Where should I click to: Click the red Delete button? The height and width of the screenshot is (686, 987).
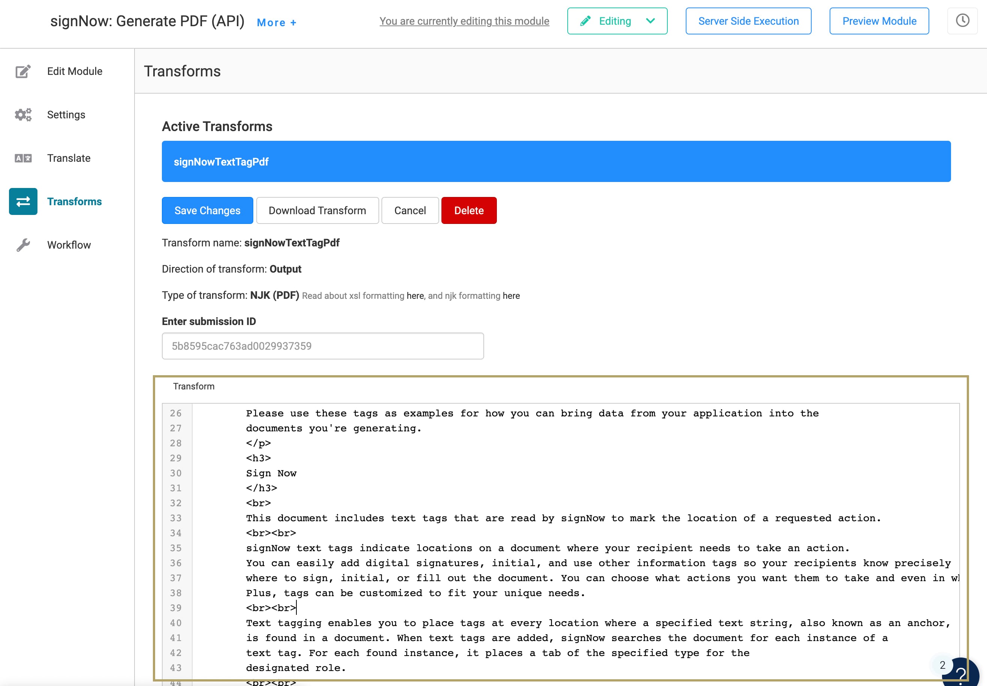(x=469, y=210)
